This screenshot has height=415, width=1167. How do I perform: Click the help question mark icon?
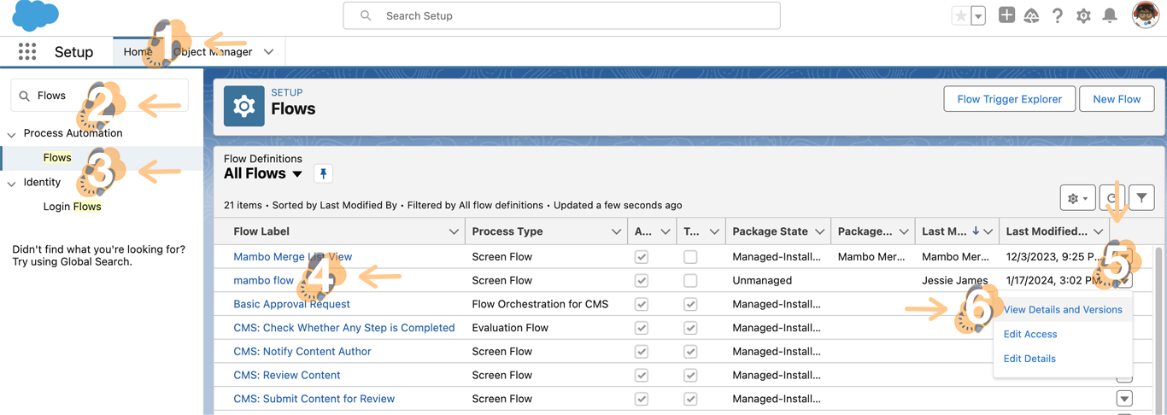coord(1058,15)
